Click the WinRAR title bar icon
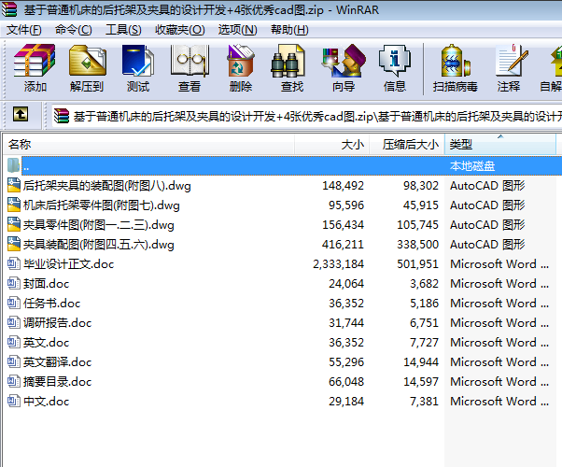 (9, 9)
